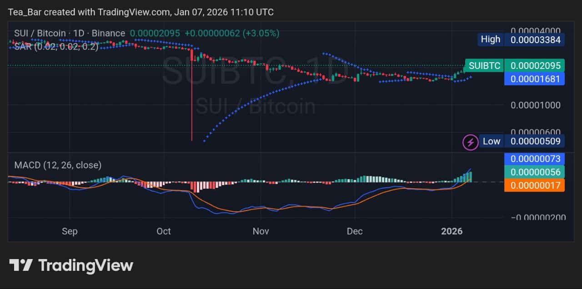Open the Binance exchange selector
The width and height of the screenshot is (582, 289).
click(109, 33)
